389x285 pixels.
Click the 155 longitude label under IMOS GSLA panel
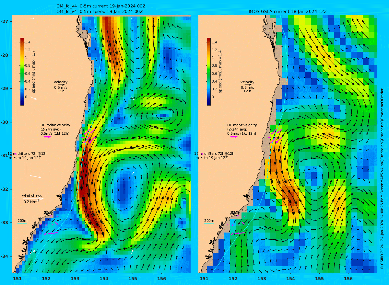(x=319, y=279)
